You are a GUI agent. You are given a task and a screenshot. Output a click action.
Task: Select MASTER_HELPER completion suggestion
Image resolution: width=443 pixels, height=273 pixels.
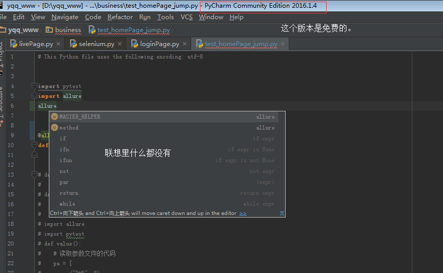click(x=164, y=117)
